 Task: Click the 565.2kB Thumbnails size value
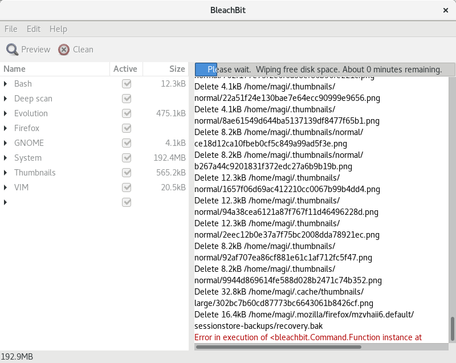[171, 173]
